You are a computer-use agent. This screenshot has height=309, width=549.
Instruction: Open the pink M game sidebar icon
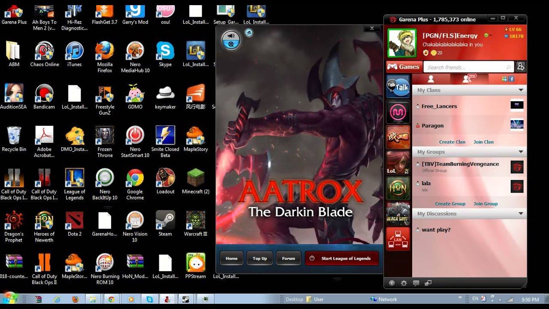398,112
